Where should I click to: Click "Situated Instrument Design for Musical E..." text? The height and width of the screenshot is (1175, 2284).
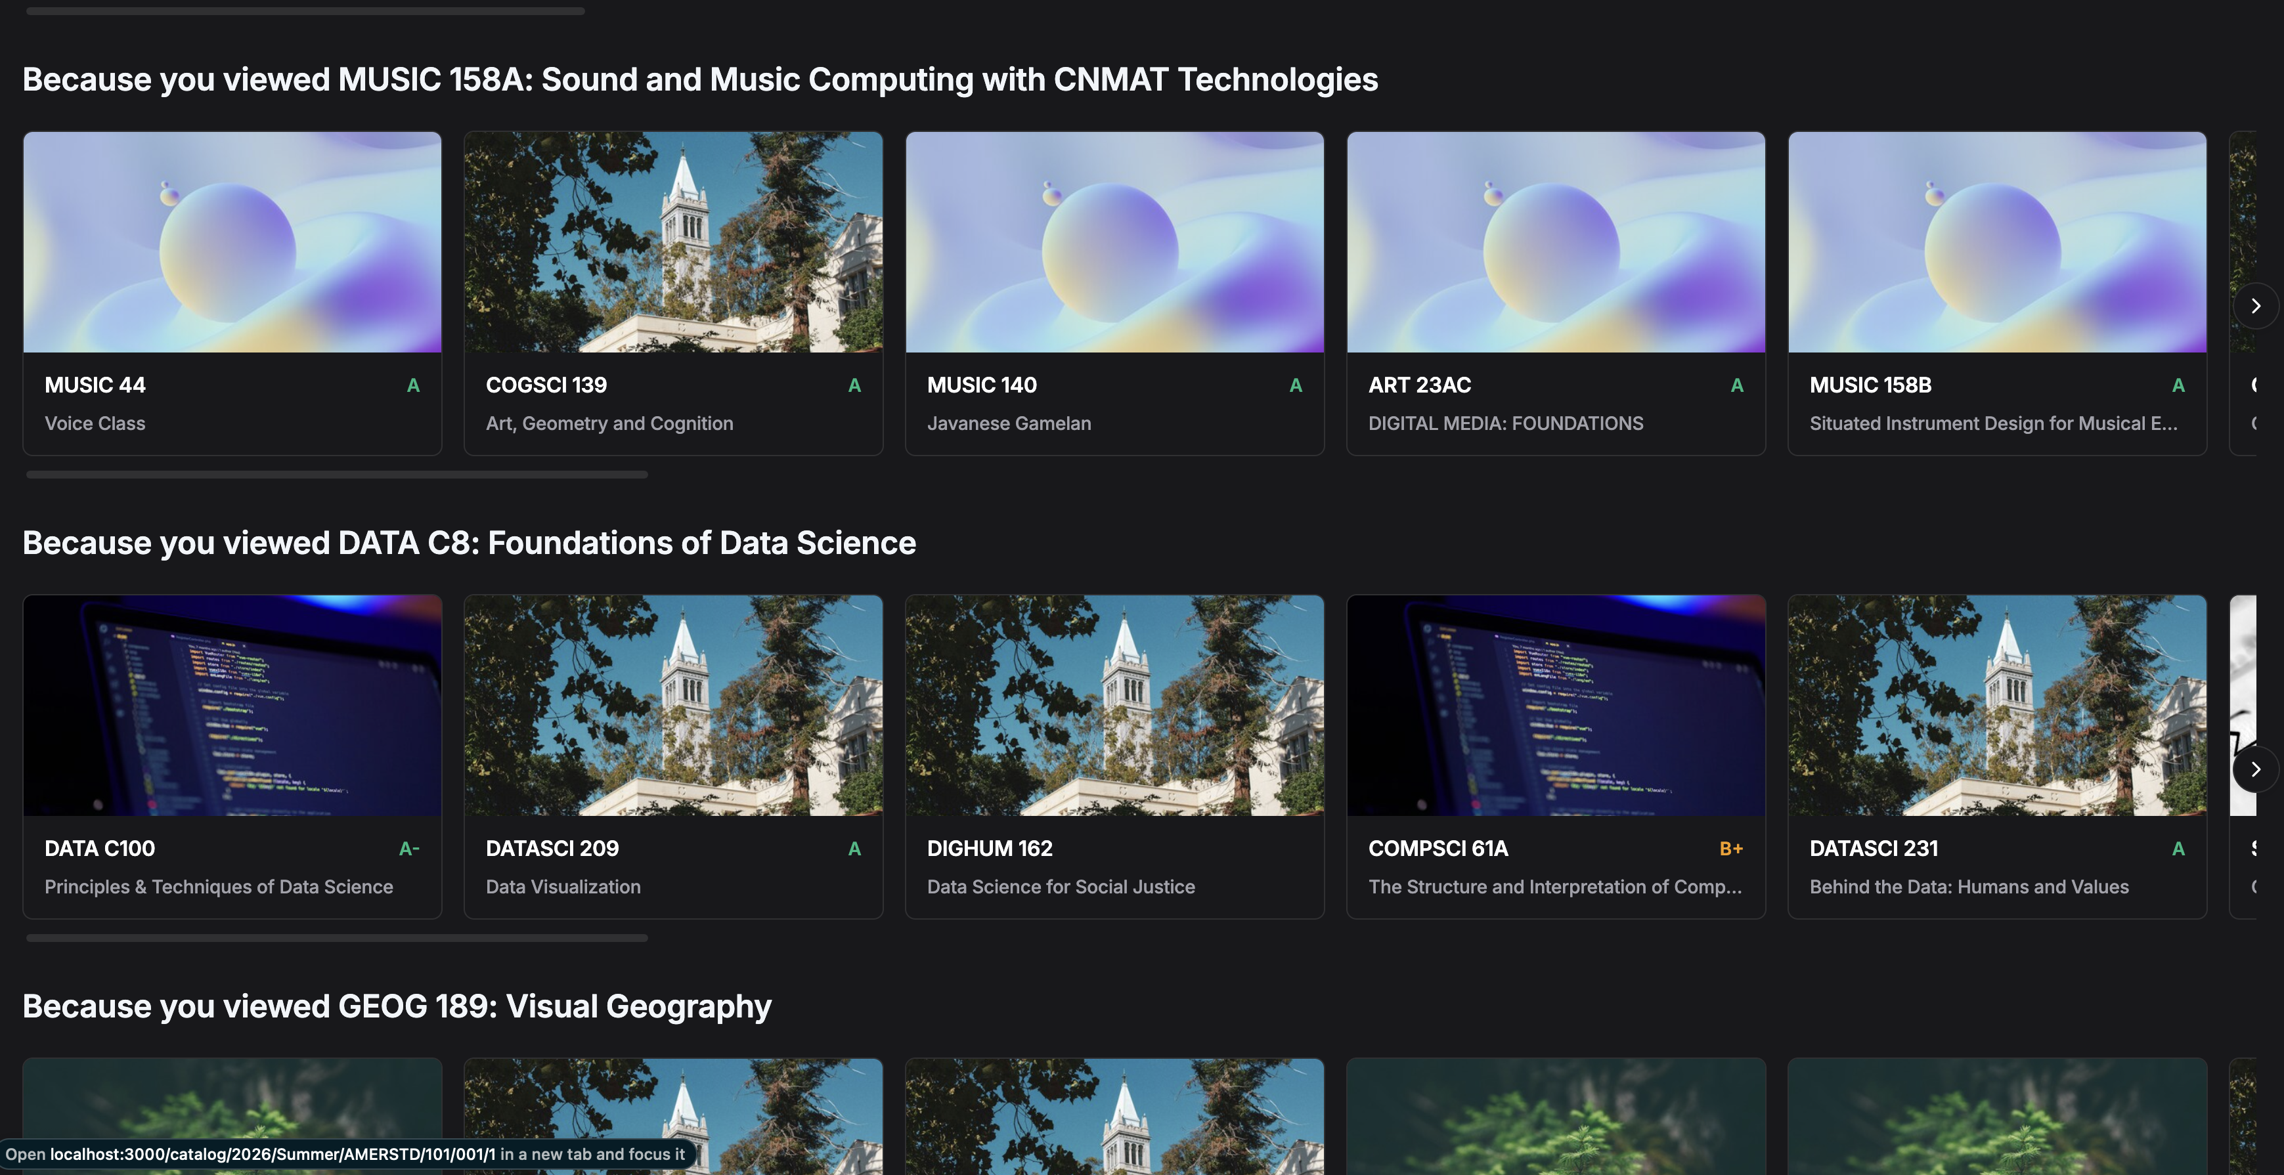click(x=1993, y=423)
